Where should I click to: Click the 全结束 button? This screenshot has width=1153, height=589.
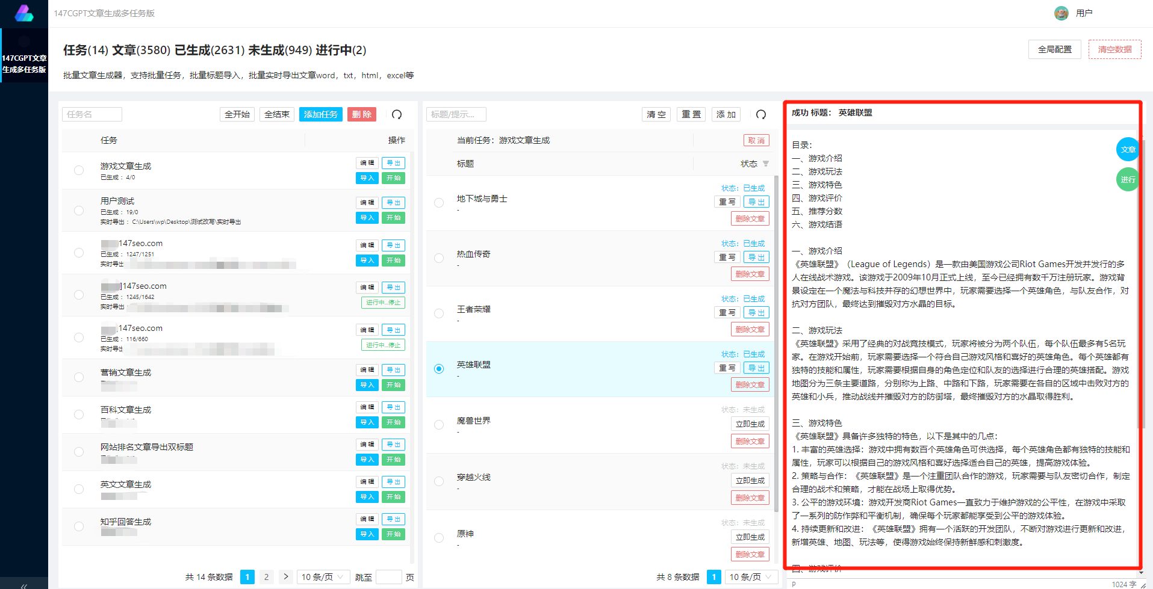277,114
